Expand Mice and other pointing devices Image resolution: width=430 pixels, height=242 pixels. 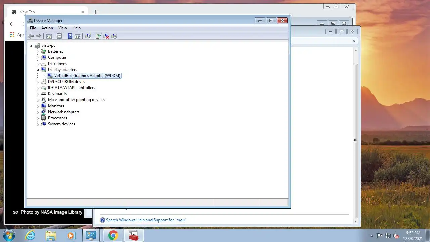pos(38,100)
